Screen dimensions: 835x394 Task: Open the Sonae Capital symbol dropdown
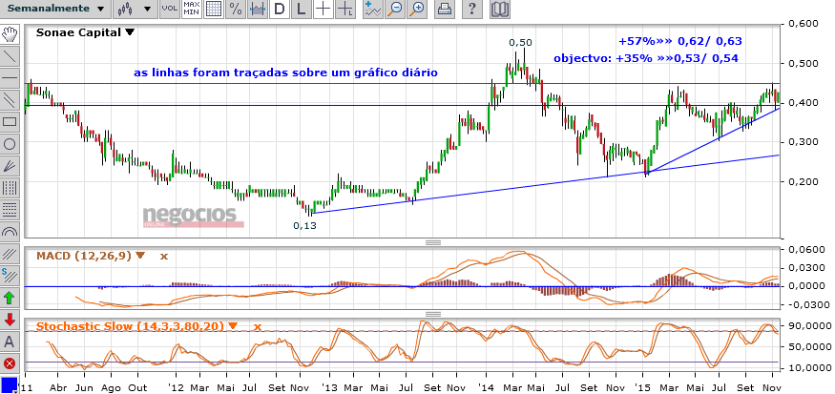[130, 32]
